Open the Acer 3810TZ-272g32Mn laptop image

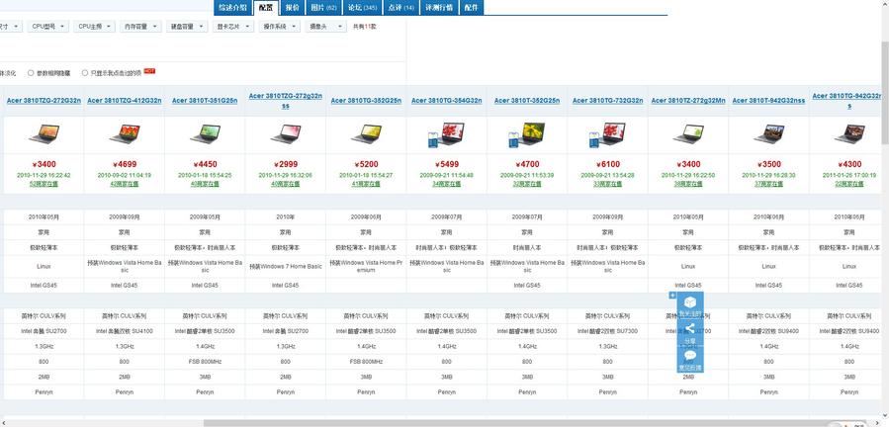688,133
